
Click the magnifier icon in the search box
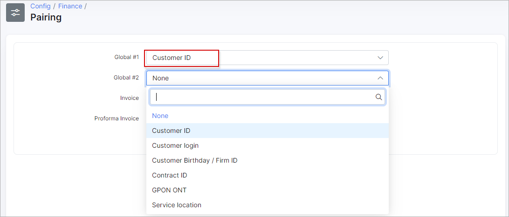(x=378, y=97)
